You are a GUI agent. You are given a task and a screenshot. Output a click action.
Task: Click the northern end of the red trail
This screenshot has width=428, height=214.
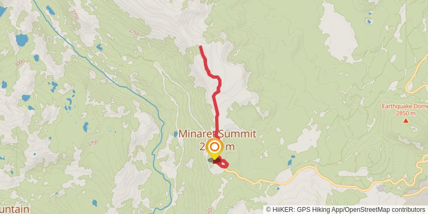[x=201, y=47]
